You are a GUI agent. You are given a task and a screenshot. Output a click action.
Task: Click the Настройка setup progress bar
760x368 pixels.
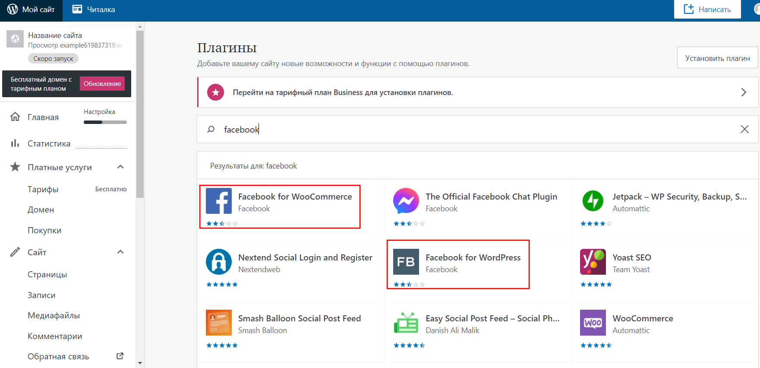(x=105, y=122)
